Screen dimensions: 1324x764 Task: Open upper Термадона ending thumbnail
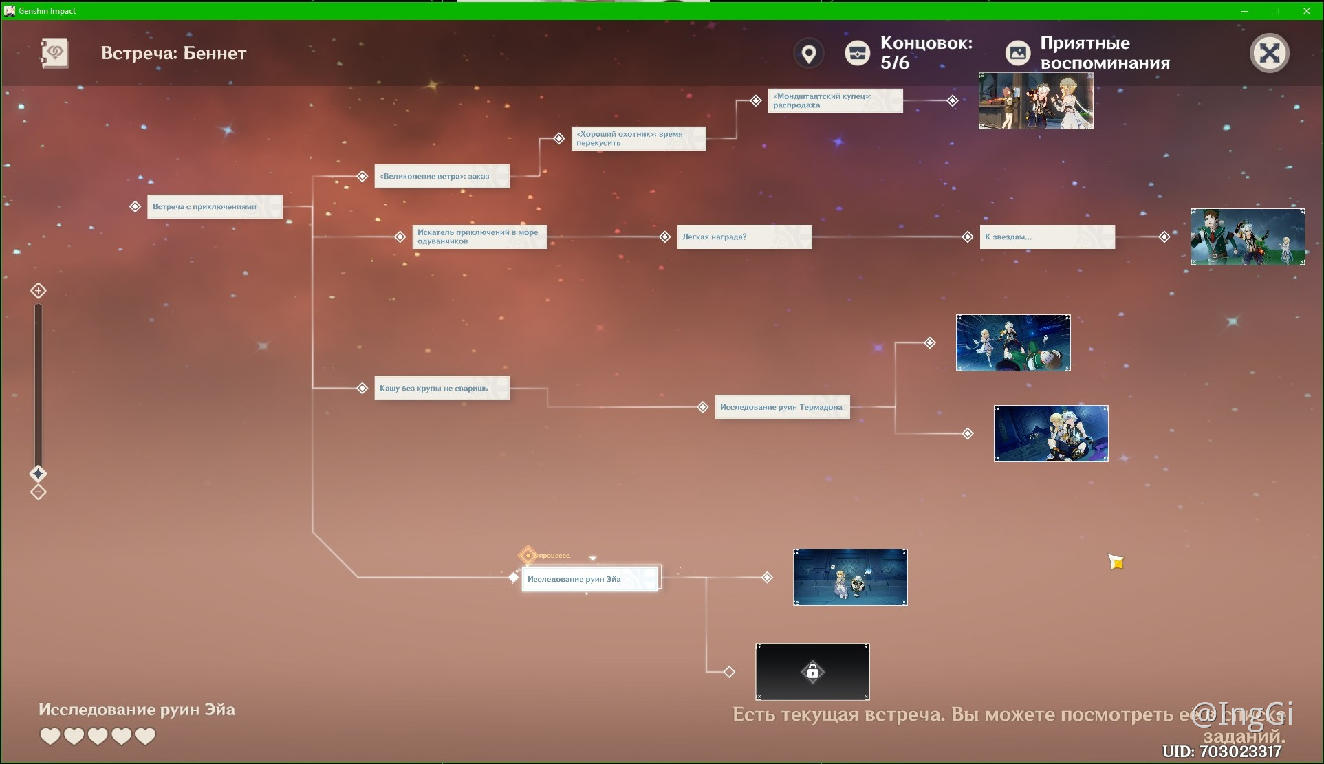tap(1013, 342)
